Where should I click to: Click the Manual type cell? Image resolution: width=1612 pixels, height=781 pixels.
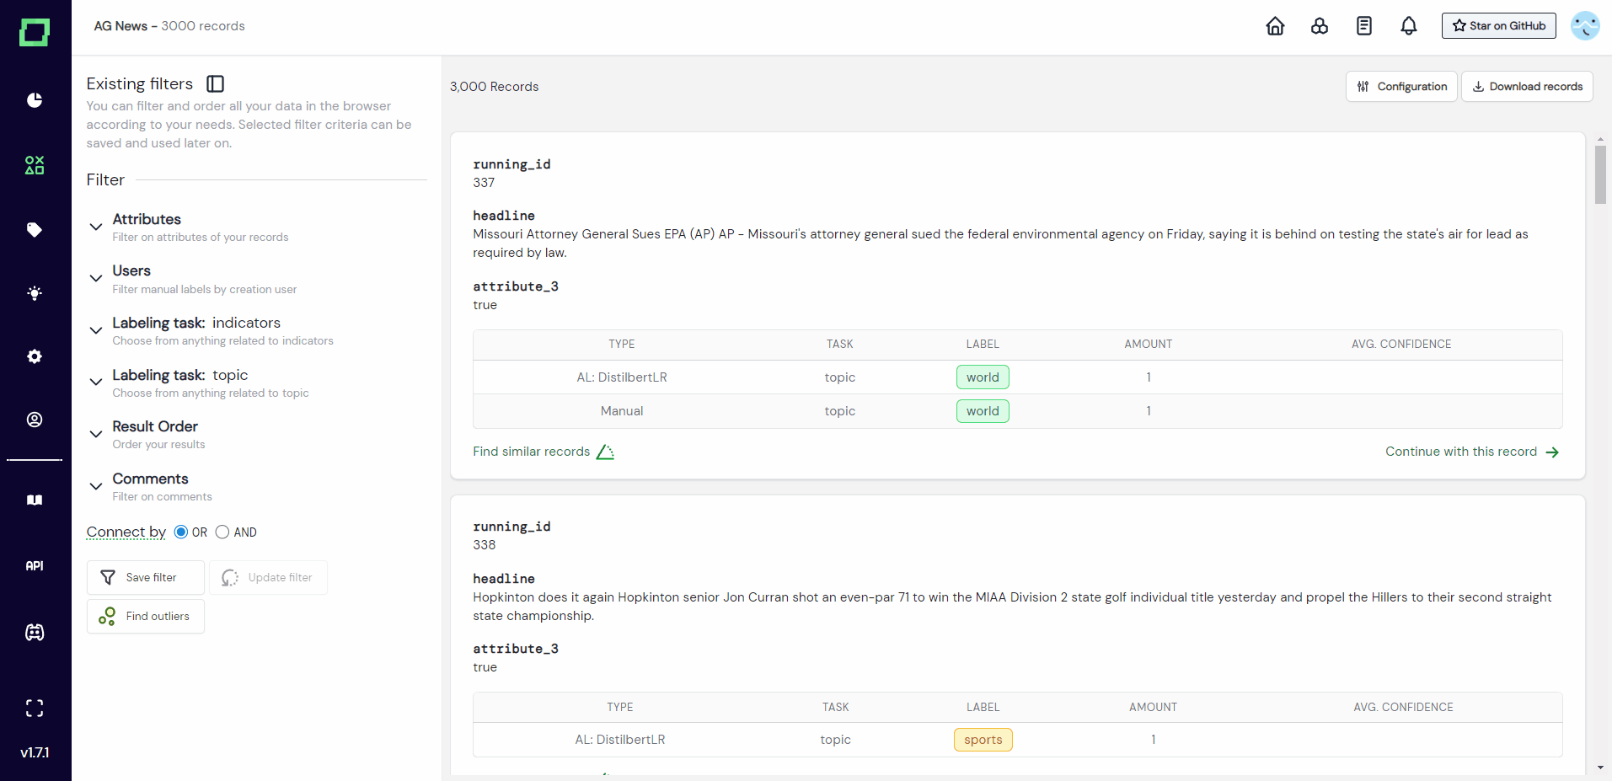(622, 411)
